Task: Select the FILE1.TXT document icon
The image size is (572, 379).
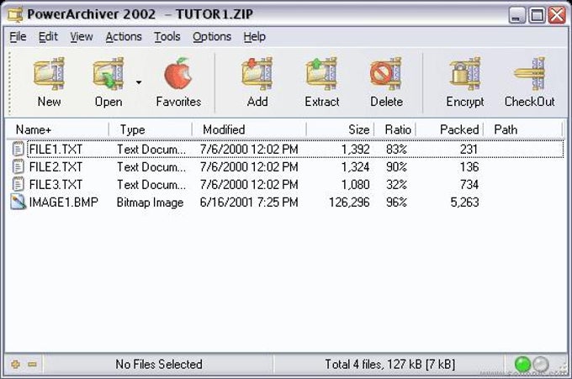Action: pos(18,149)
